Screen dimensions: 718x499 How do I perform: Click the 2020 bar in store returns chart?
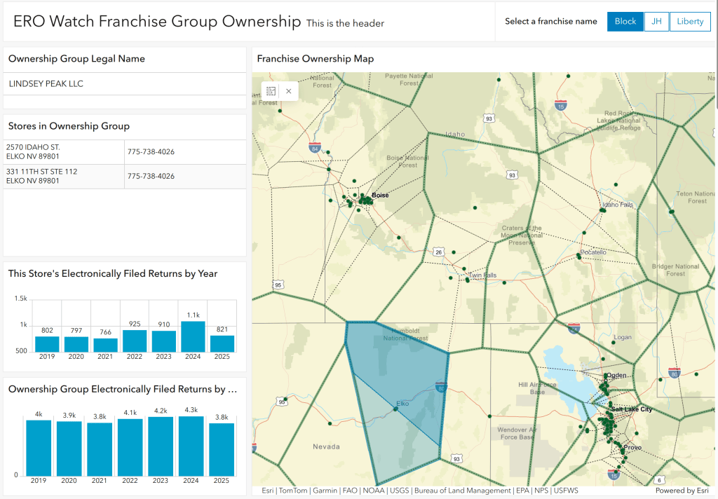click(76, 344)
